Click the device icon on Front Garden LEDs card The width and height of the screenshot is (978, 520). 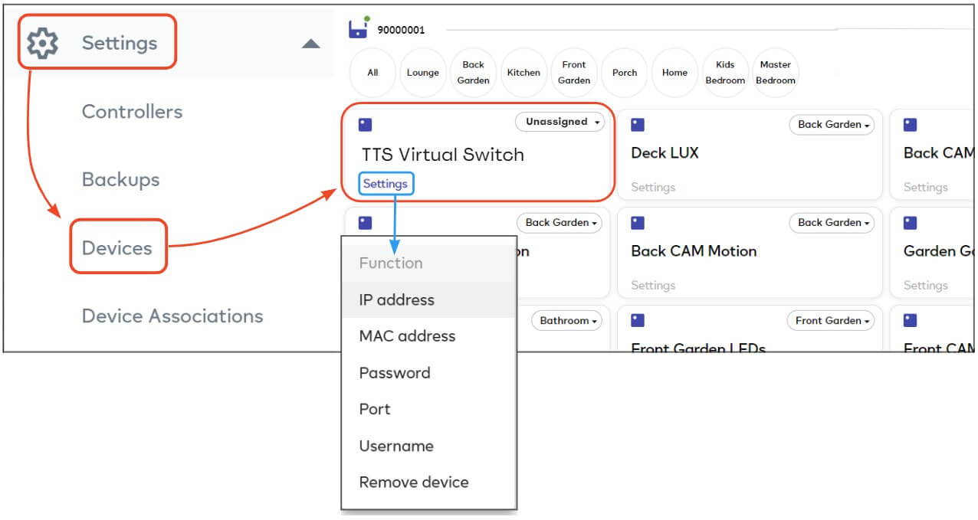[x=637, y=320]
